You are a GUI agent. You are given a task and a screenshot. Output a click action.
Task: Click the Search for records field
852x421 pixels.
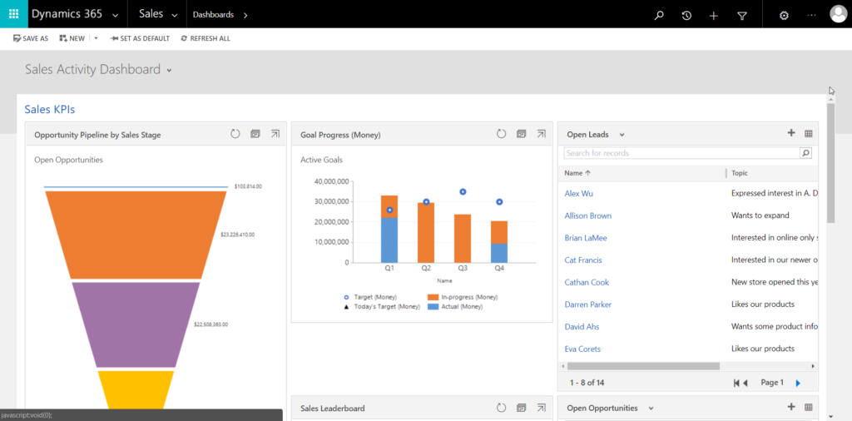tap(681, 153)
